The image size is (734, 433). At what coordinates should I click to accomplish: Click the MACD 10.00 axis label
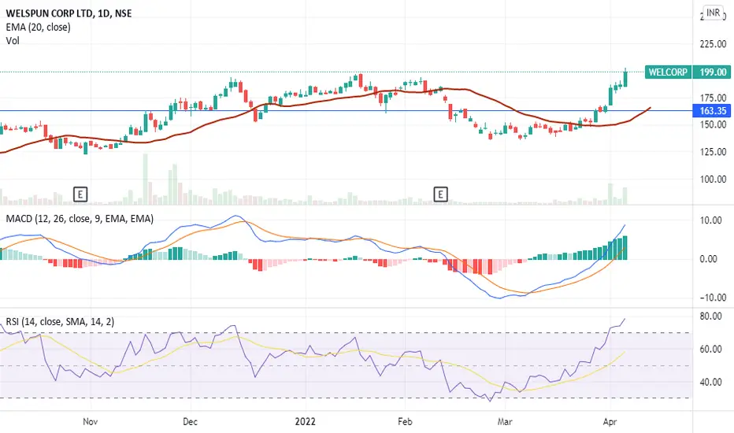[710, 220]
